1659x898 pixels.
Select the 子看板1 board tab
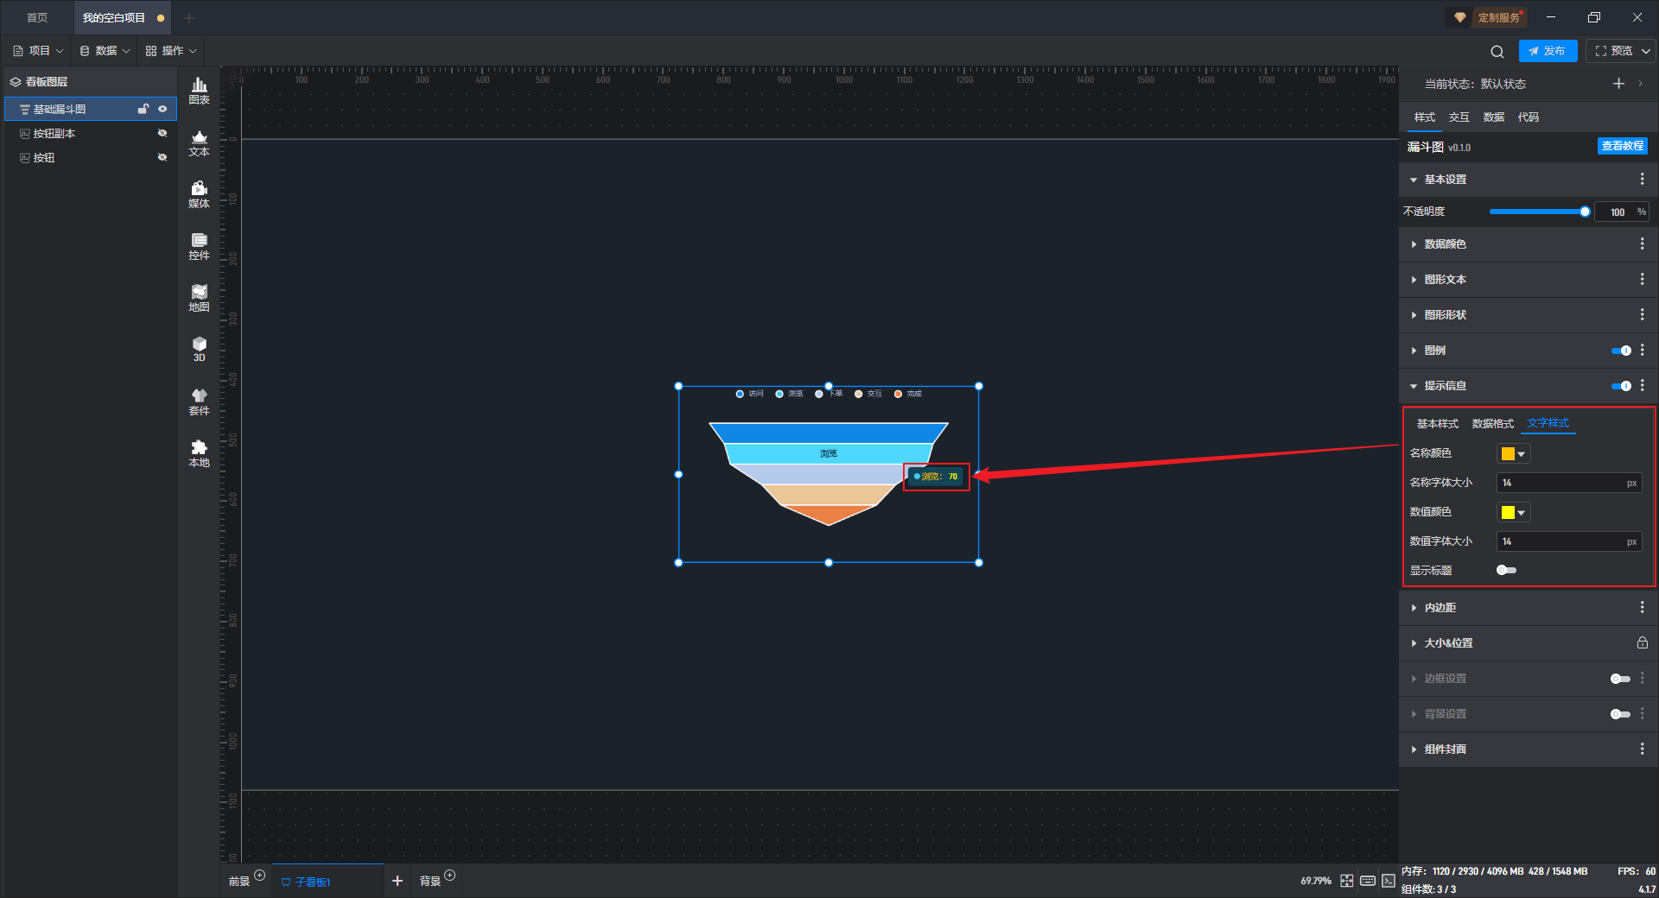pos(327,881)
